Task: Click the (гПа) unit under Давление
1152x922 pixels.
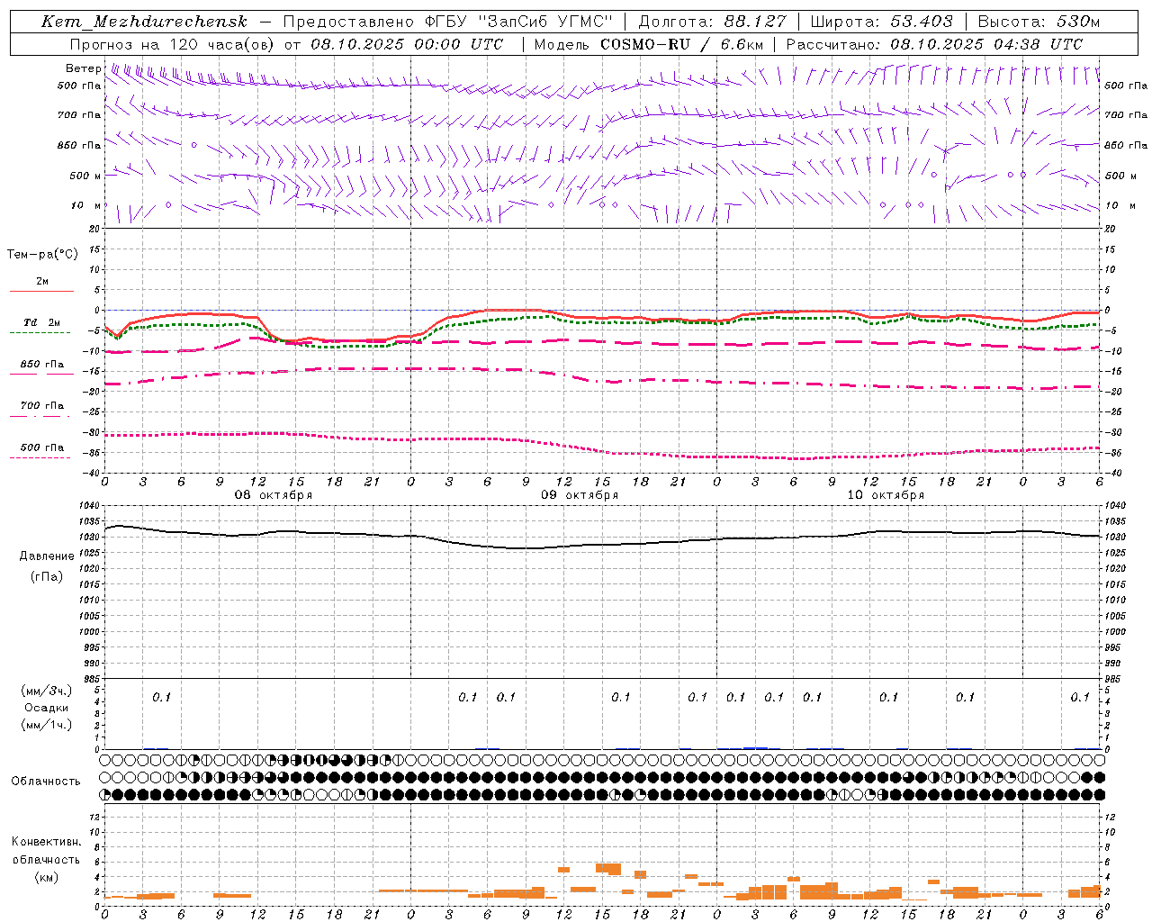Action: (47, 577)
